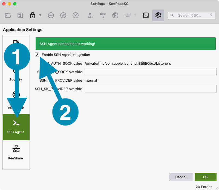Expand the Auto-Type dropdown arrow

click(135, 15)
